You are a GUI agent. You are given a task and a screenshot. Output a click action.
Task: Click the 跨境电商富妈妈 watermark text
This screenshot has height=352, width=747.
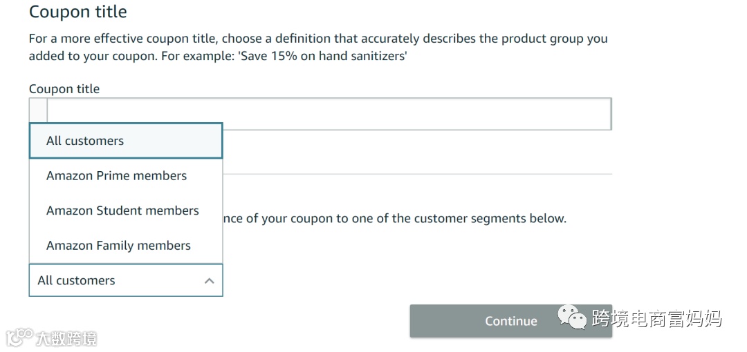click(x=656, y=319)
